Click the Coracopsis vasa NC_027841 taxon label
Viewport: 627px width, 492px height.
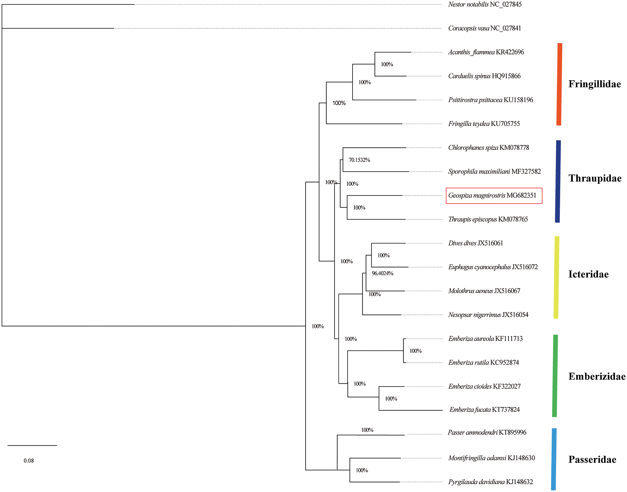pyautogui.click(x=484, y=28)
